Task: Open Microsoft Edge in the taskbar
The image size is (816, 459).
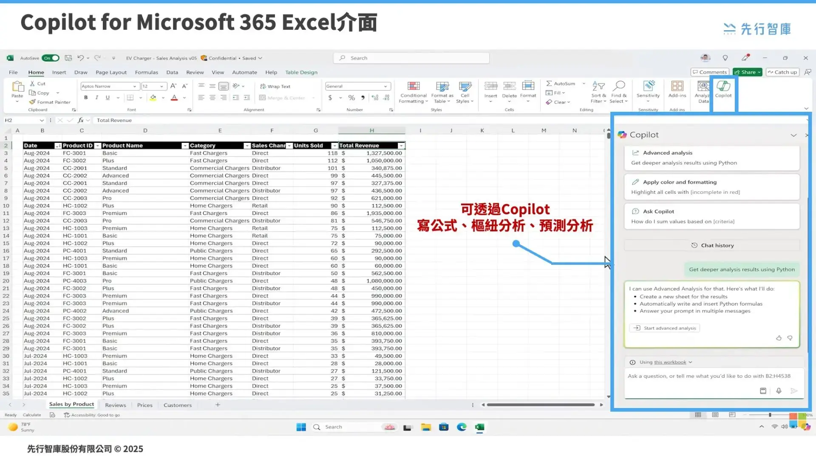Action: 462,427
